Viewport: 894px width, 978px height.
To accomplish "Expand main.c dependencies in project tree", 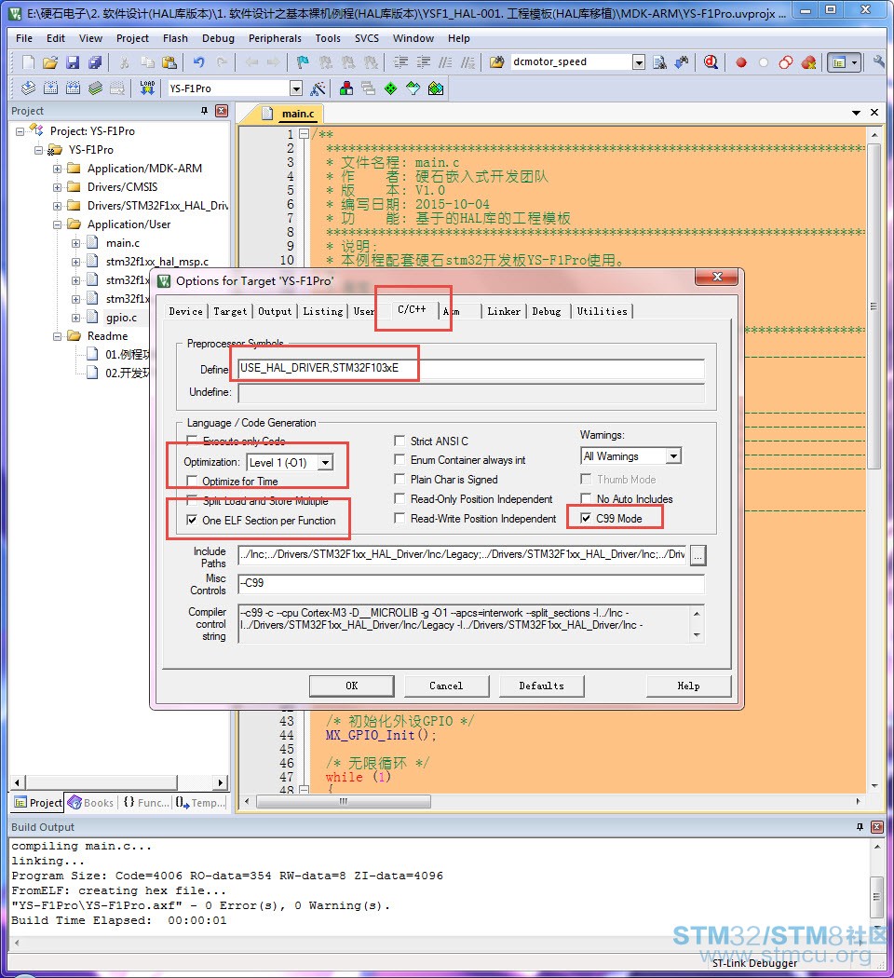I will tap(76, 243).
